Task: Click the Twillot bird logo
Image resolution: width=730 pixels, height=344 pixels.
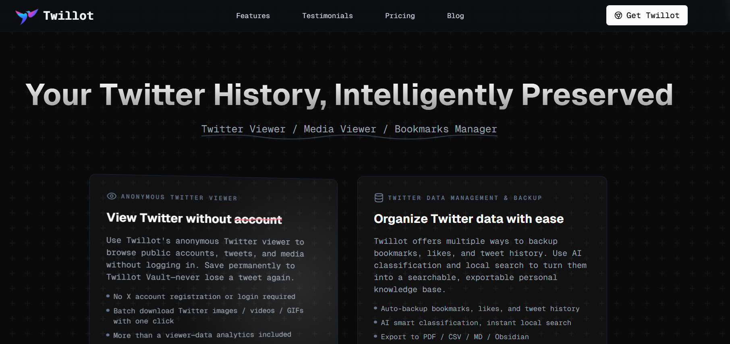Action: (27, 15)
